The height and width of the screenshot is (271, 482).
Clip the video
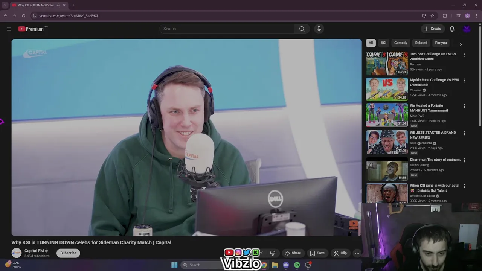340,253
